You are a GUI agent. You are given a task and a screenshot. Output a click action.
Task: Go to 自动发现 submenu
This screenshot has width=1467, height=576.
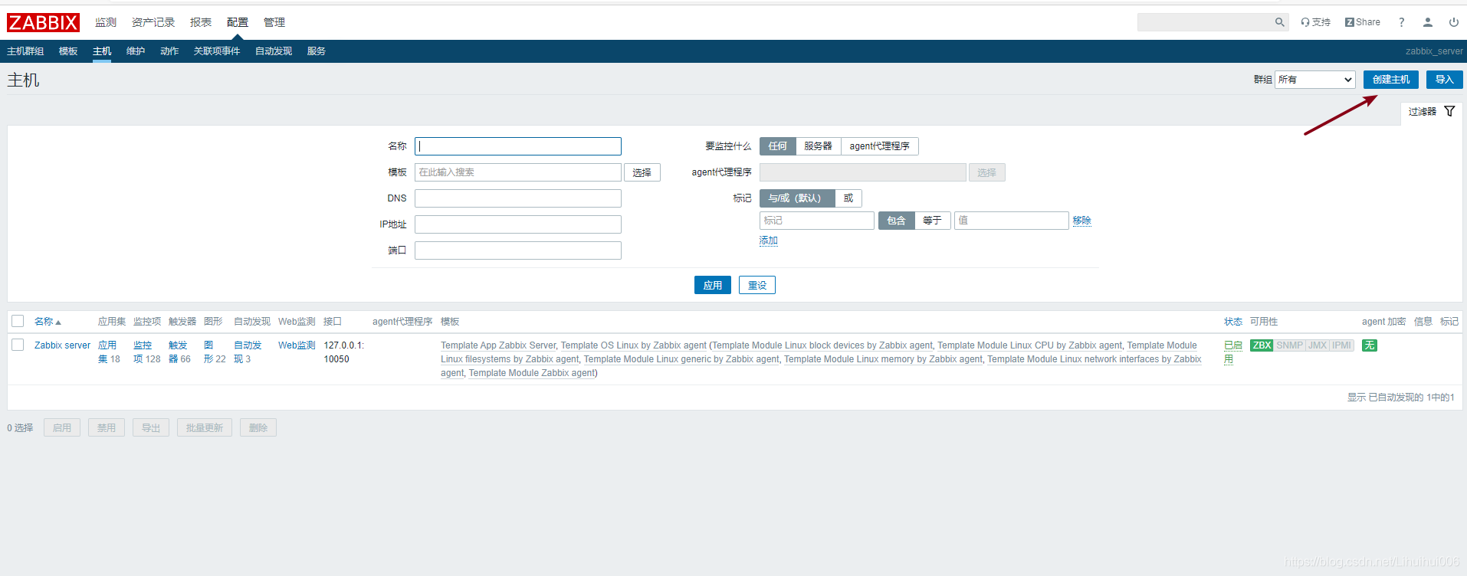coord(274,51)
